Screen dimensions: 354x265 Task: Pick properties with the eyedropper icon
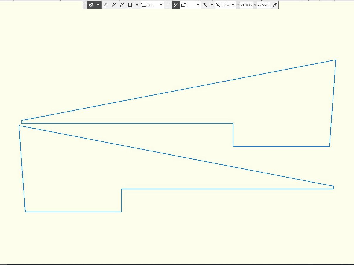click(275, 5)
